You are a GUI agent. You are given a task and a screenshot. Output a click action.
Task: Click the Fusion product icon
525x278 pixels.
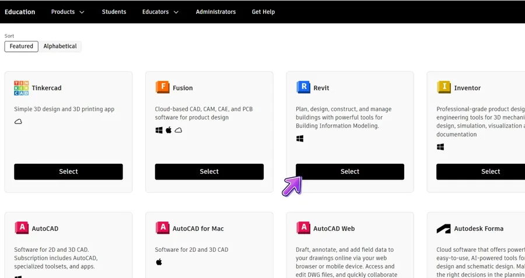coord(162,87)
